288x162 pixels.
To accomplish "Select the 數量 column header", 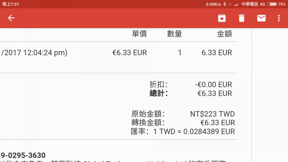I will point(174,34).
